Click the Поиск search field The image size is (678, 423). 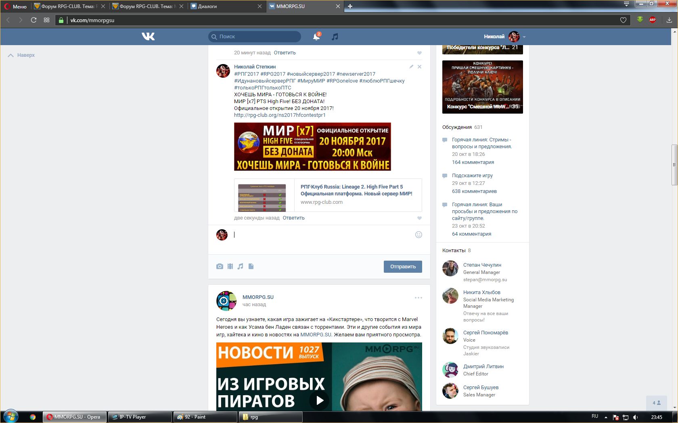pos(255,37)
